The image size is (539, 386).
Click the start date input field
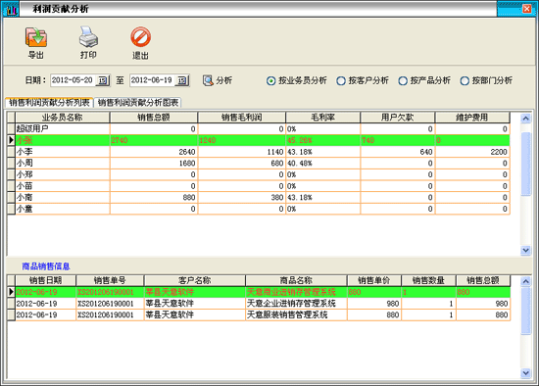pyautogui.click(x=73, y=80)
